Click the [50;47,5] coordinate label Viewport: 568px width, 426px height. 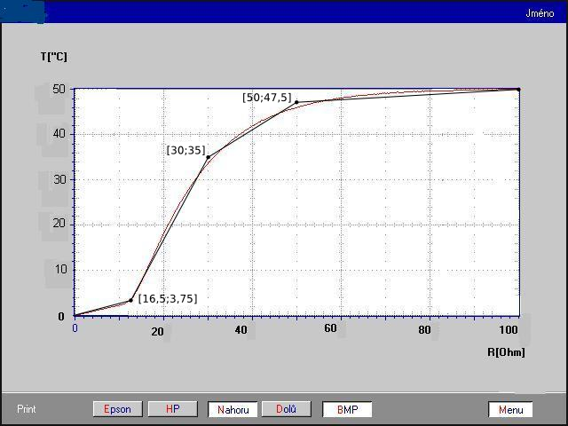coord(266,98)
